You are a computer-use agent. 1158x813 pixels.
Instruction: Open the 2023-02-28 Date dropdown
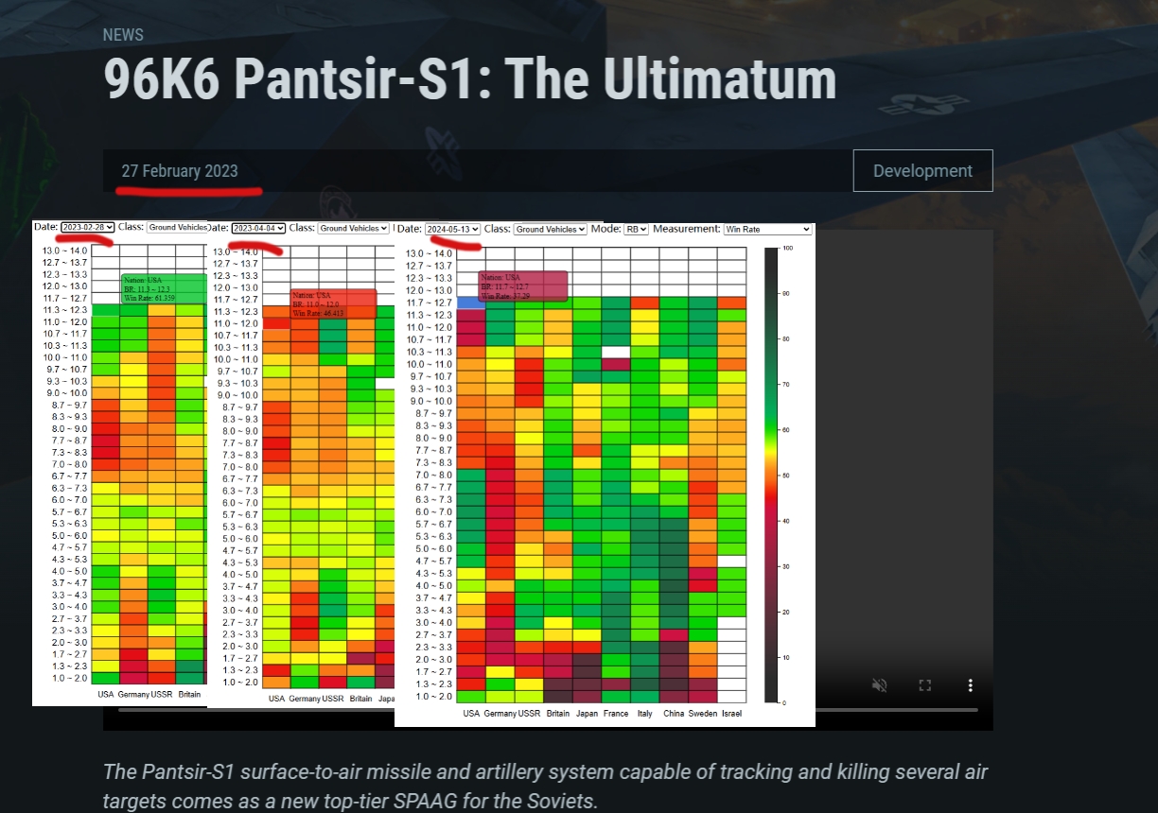point(87,227)
